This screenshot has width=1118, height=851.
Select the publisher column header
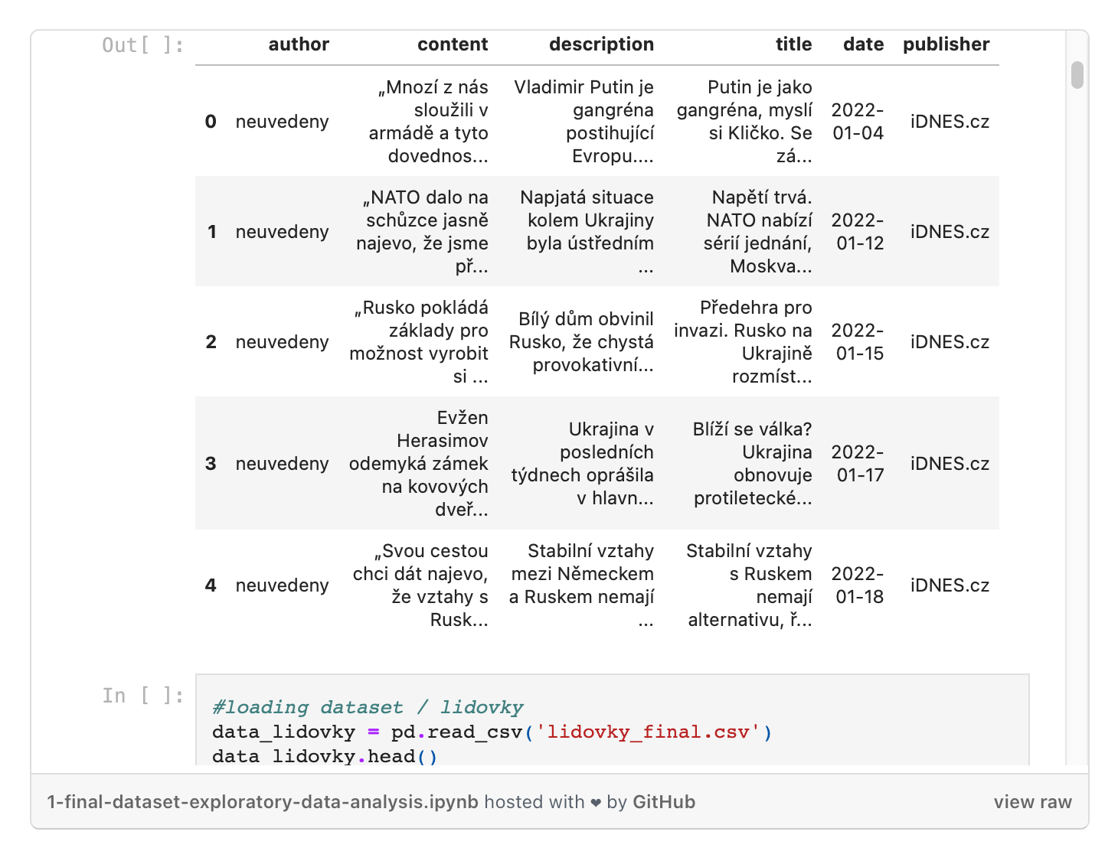click(946, 44)
